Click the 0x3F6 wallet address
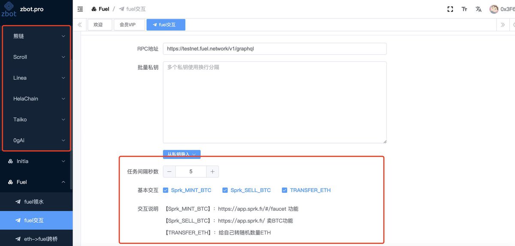 508,9
